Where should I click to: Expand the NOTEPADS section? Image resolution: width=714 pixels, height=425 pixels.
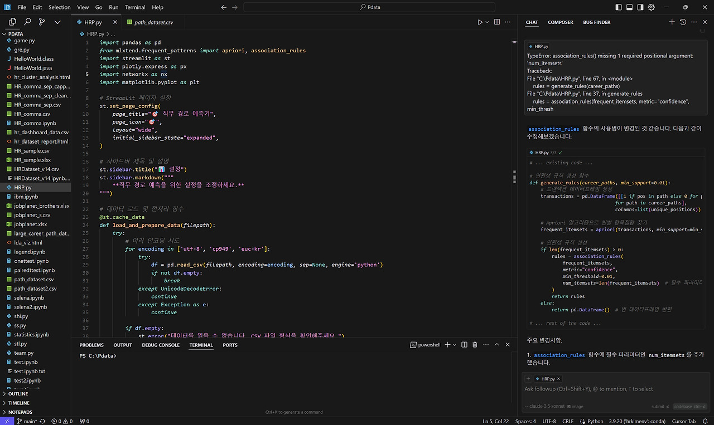click(35, 412)
